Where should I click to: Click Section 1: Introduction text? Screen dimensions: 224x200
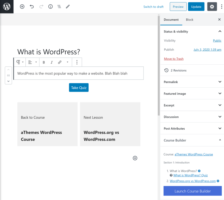coord(176,163)
